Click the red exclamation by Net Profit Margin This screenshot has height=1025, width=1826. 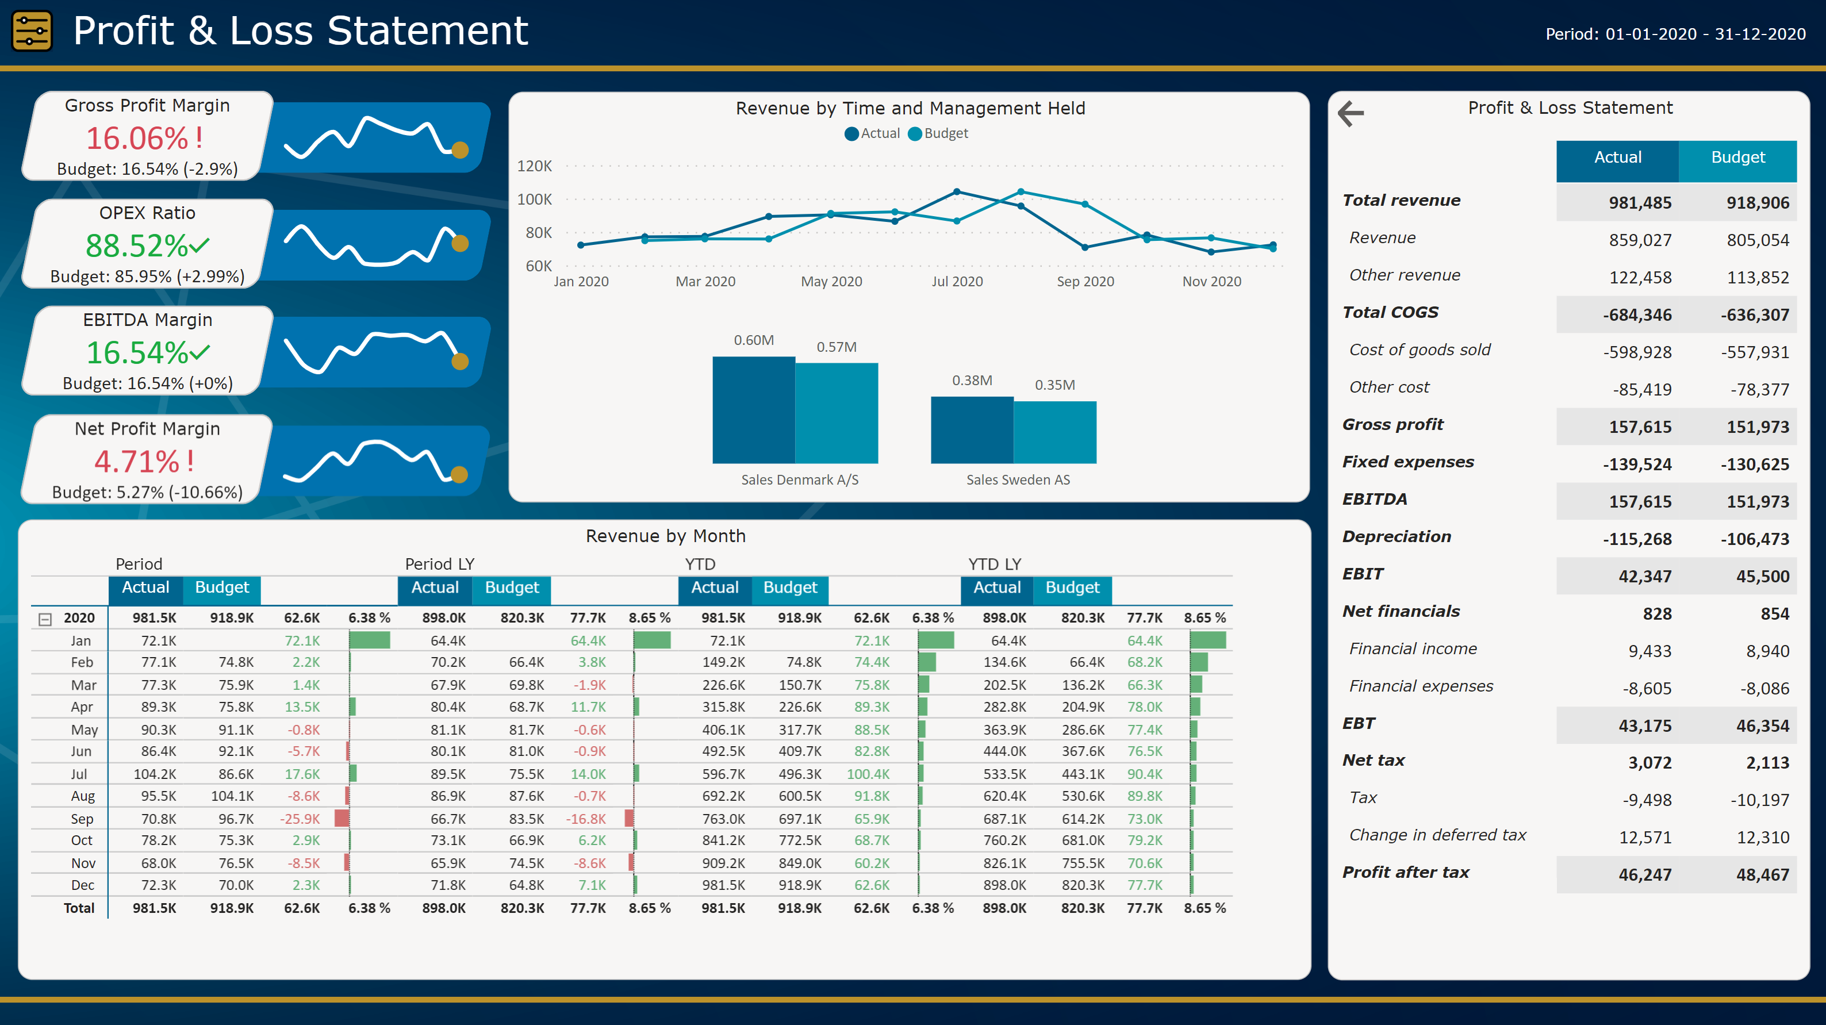click(x=191, y=462)
